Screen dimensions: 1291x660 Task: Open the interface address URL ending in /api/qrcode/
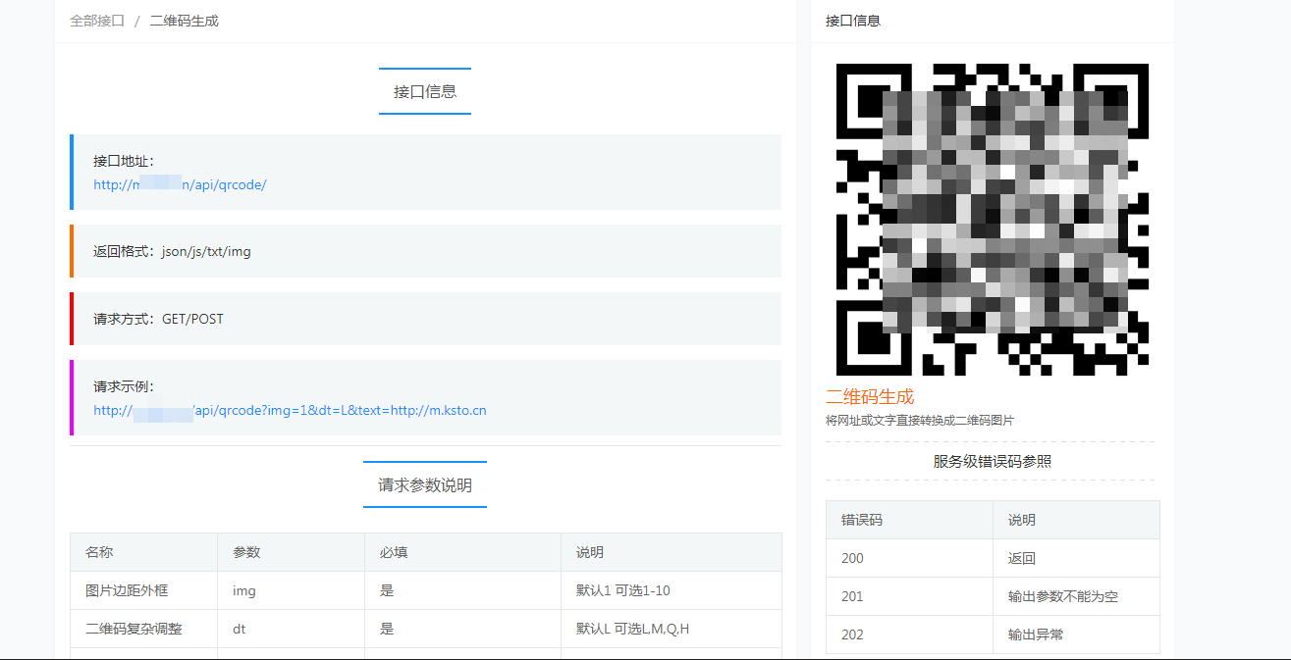click(180, 184)
